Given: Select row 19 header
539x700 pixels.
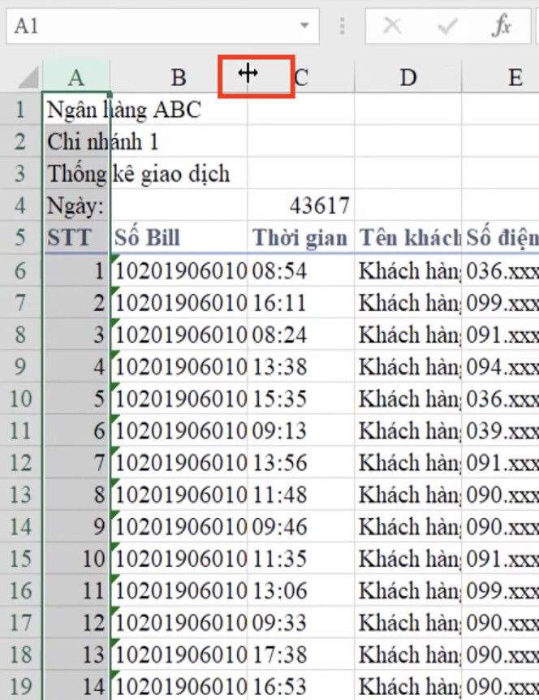Looking at the screenshot, I should (x=20, y=685).
